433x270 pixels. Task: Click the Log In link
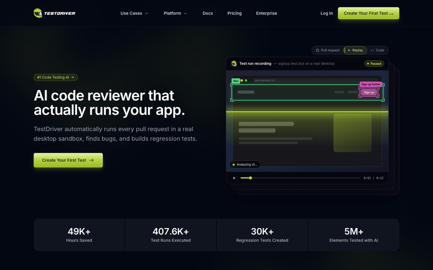pos(326,13)
